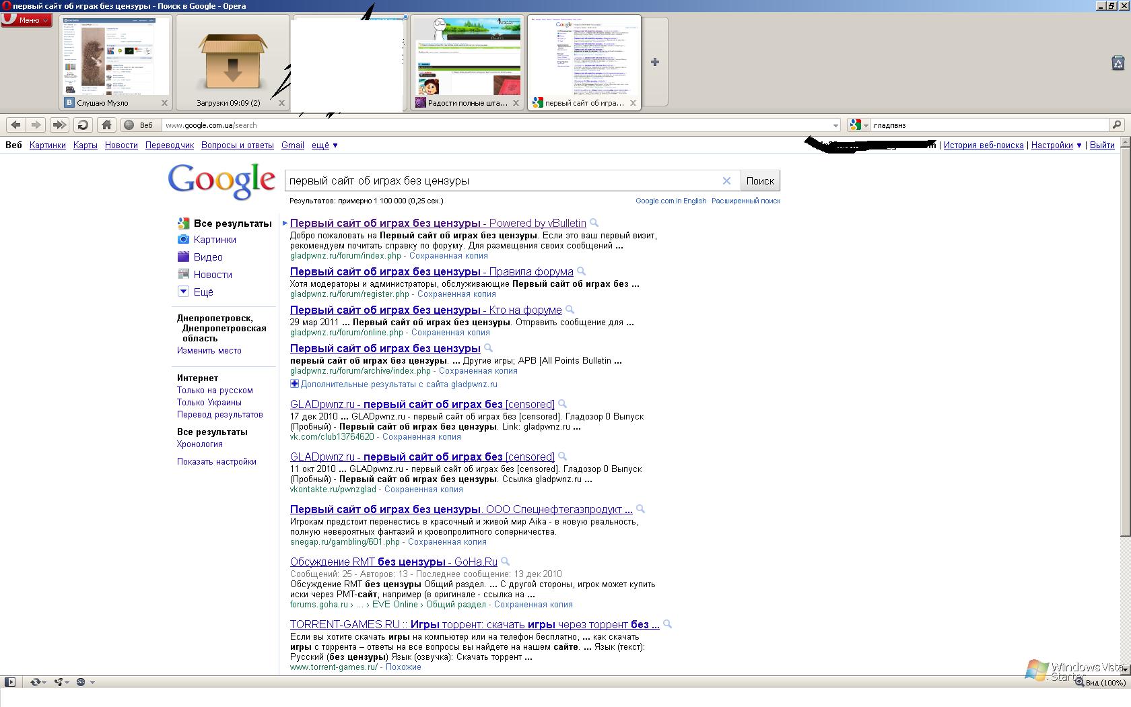Add a new tab with the plus button
Viewport: 1131px width, 707px height.
[655, 62]
